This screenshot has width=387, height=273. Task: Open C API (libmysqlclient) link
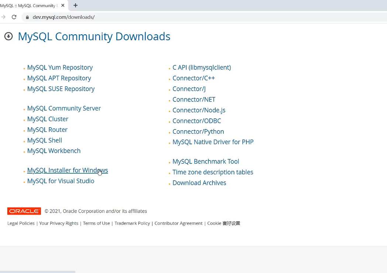click(x=202, y=68)
